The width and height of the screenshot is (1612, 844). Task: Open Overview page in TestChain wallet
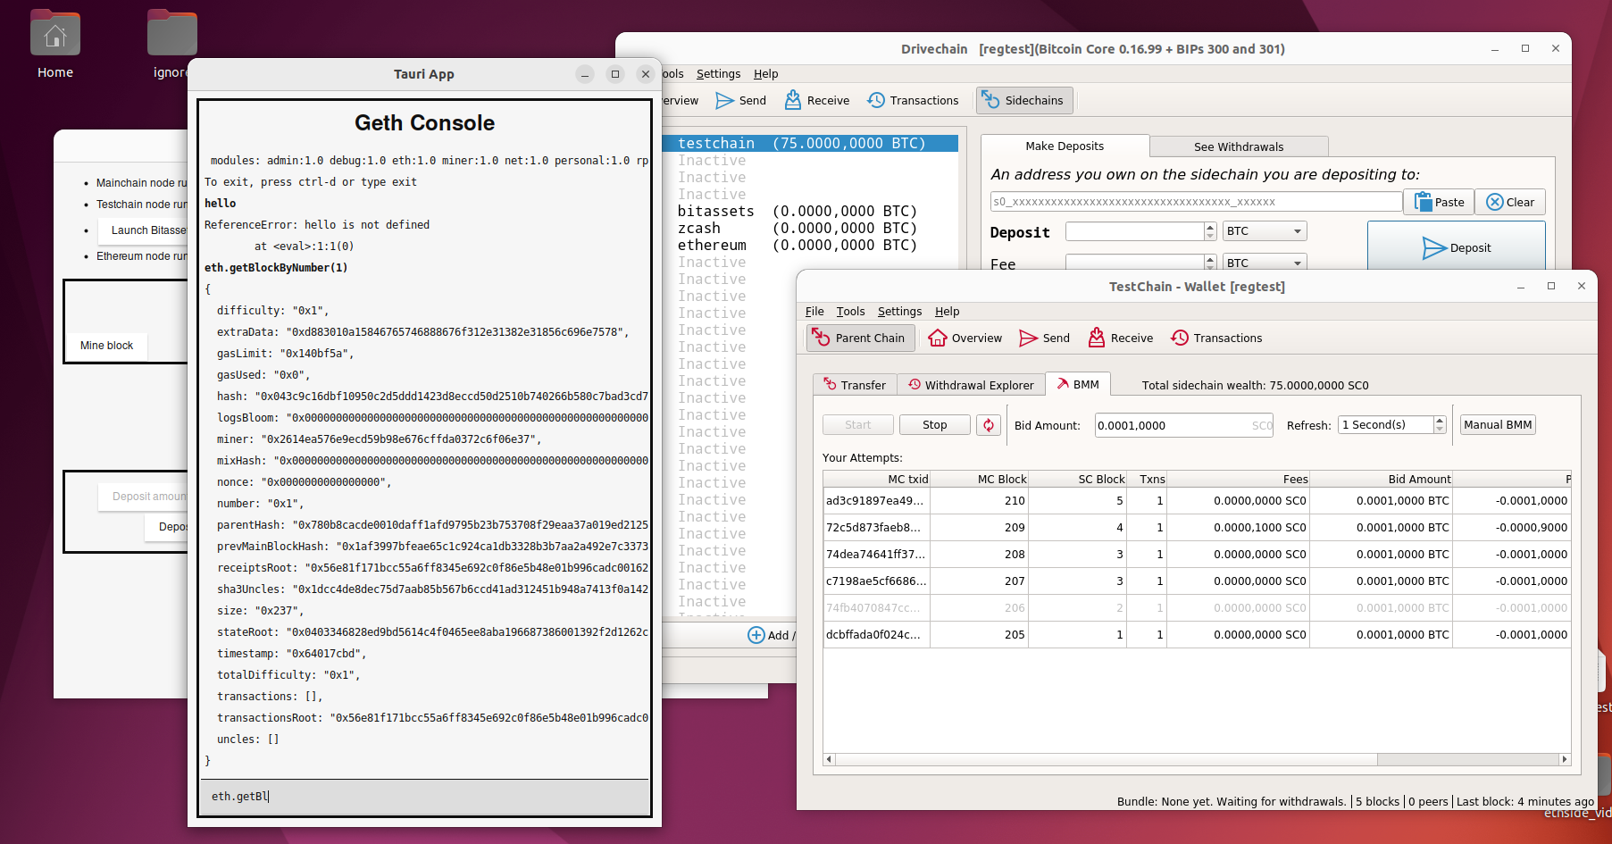click(965, 338)
